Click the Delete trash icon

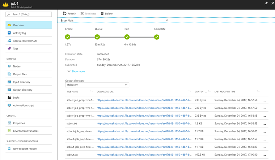click(x=102, y=13)
